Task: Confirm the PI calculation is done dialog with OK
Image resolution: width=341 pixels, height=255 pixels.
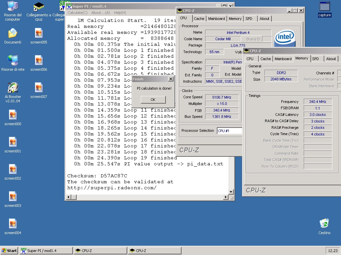Action: coord(153,100)
